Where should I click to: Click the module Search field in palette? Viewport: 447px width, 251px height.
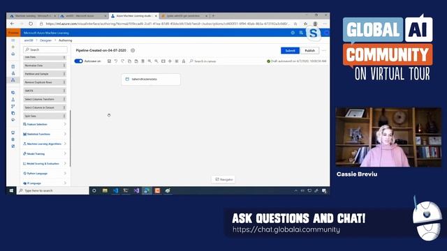(x=45, y=50)
